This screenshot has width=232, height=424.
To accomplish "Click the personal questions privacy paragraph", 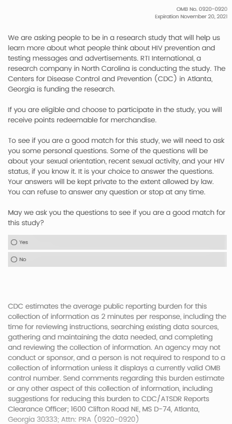I will pos(116,166).
